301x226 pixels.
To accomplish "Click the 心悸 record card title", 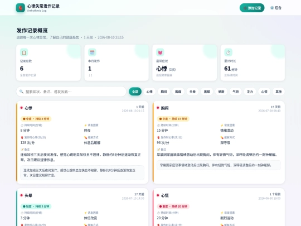I will coord(28,108).
